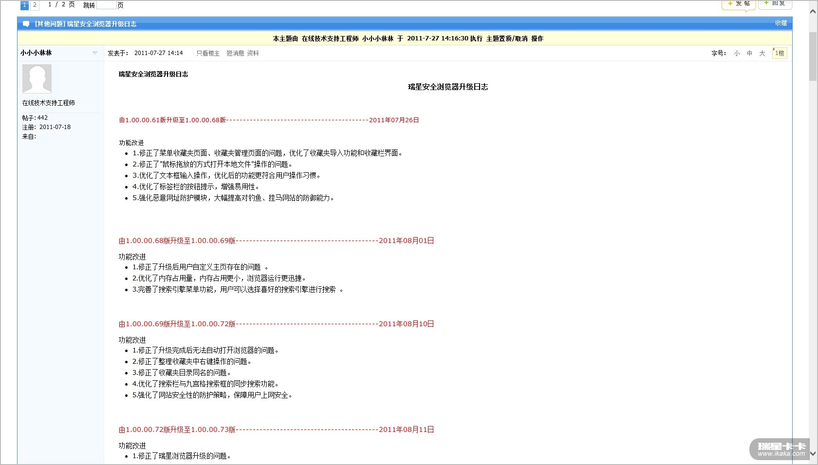
Task: Click the scrollbar up arrow
Action: click(813, 11)
